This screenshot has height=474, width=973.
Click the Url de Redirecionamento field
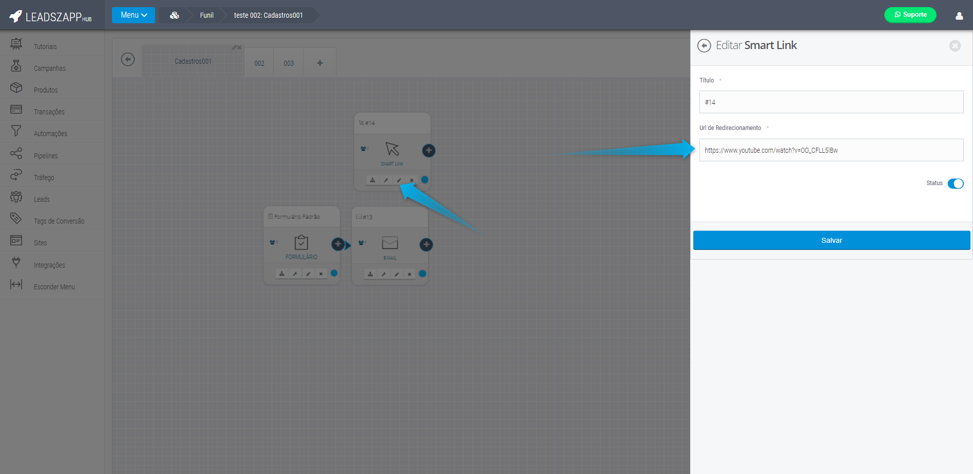click(x=831, y=150)
